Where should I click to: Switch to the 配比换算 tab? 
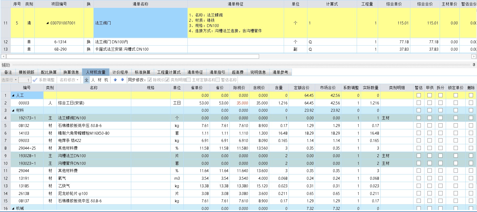click(x=49, y=72)
